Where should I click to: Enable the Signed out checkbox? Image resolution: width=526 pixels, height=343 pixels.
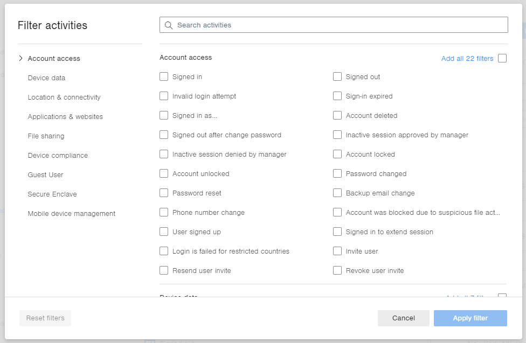pyautogui.click(x=337, y=77)
